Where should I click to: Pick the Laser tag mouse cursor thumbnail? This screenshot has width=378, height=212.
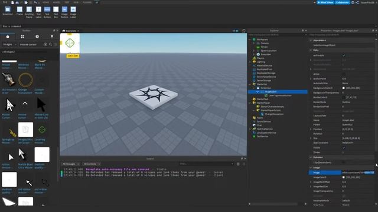coord(42,130)
